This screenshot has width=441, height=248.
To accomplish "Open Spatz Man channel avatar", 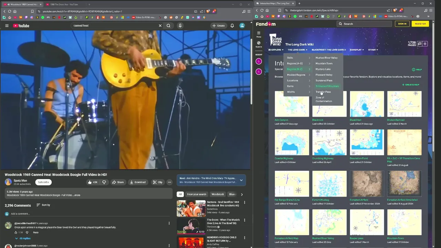I will pyautogui.click(x=8, y=182).
